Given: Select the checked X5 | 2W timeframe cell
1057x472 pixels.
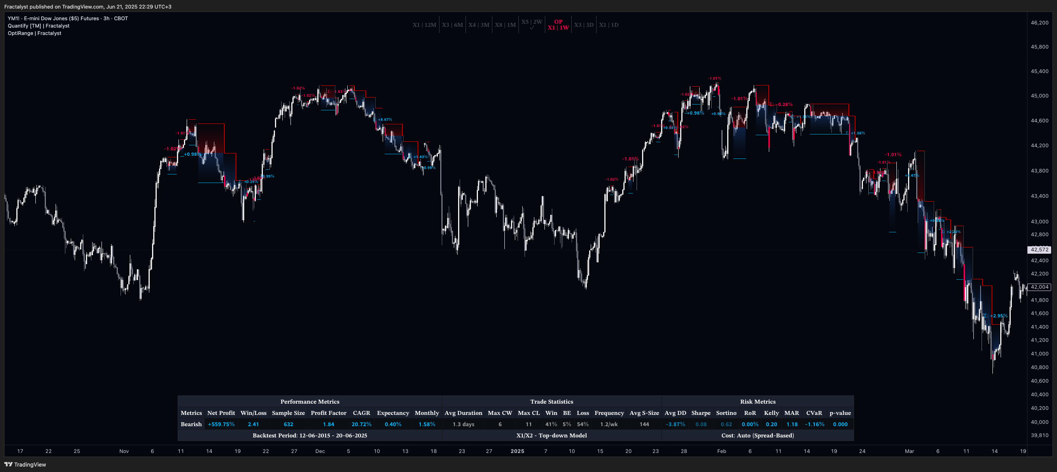Looking at the screenshot, I should pyautogui.click(x=532, y=24).
